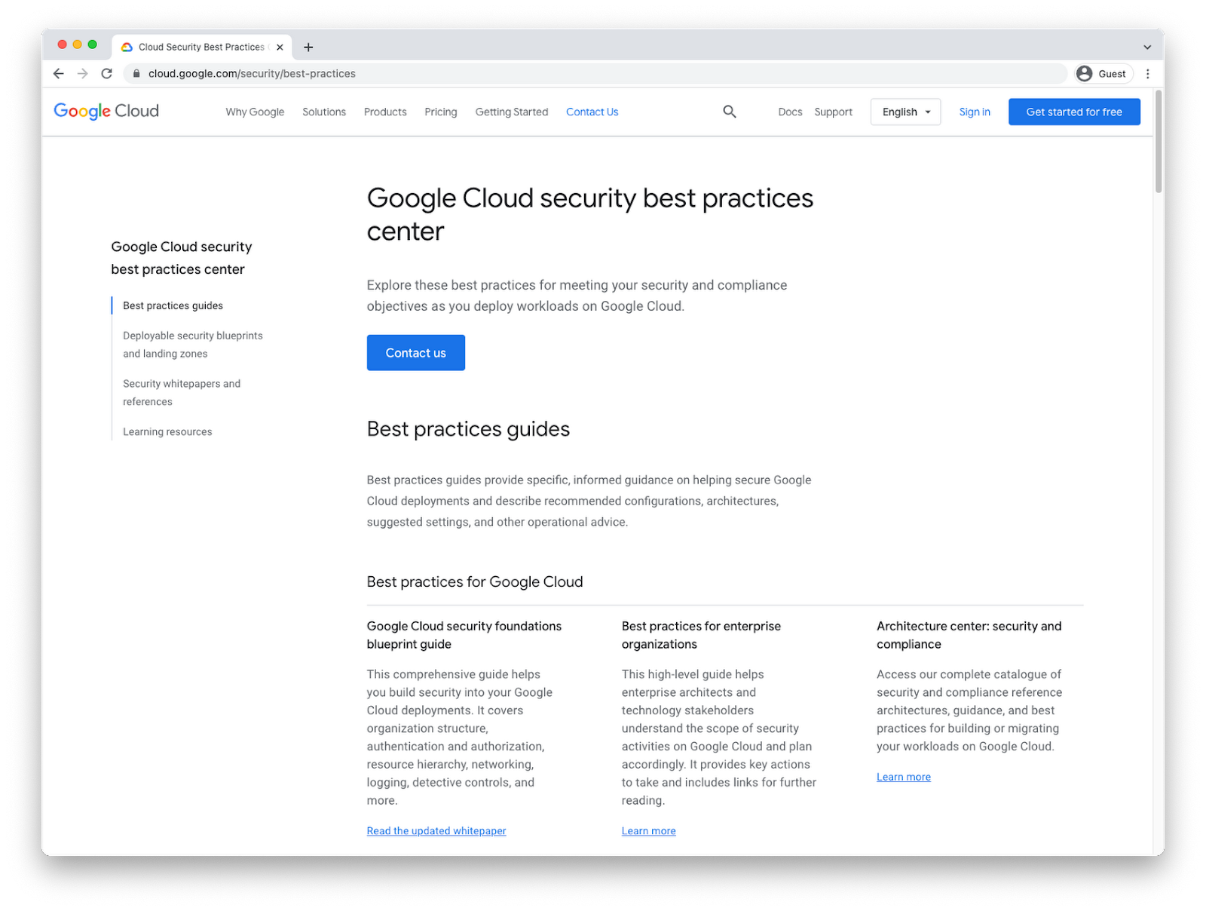Click the Sign in link

pos(975,112)
